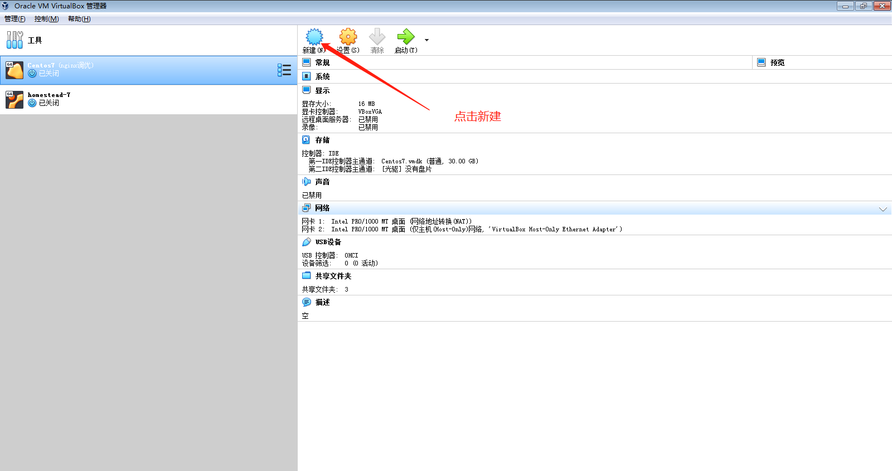Open the 描述 section heading link
Image resolution: width=892 pixels, height=471 pixels.
(322, 302)
